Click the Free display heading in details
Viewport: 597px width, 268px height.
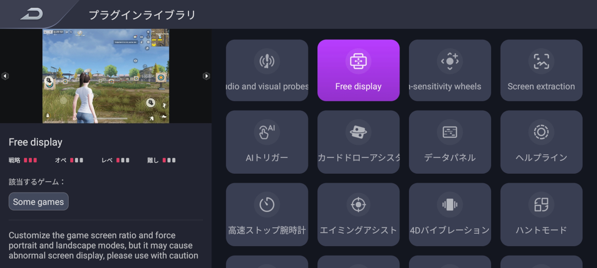35,142
